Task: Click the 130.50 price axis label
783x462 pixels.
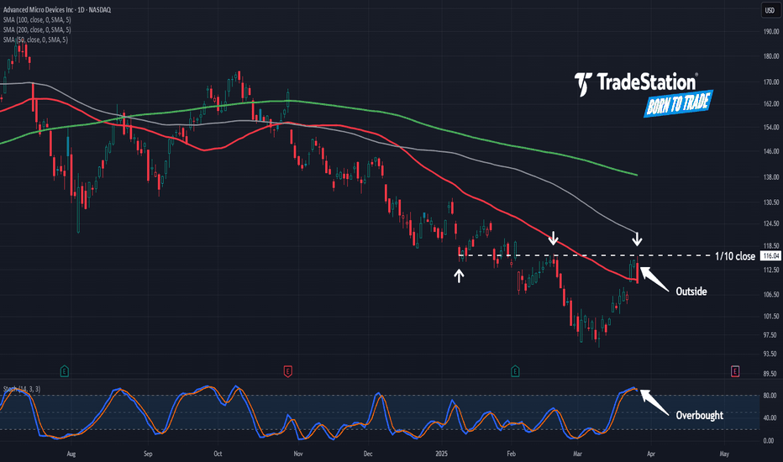Action: 771,202
